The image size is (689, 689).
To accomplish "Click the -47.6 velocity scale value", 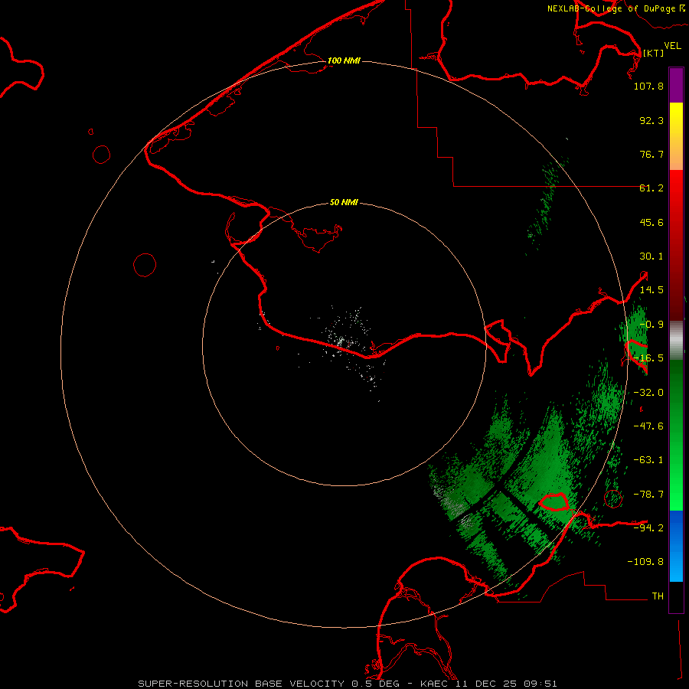I will pyautogui.click(x=648, y=426).
